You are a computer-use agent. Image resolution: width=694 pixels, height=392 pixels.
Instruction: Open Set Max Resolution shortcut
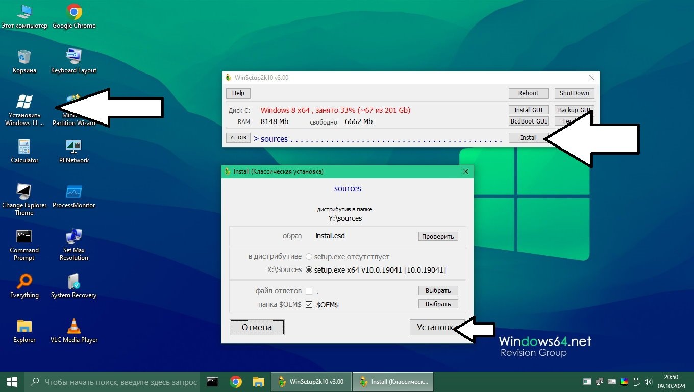pyautogui.click(x=74, y=237)
